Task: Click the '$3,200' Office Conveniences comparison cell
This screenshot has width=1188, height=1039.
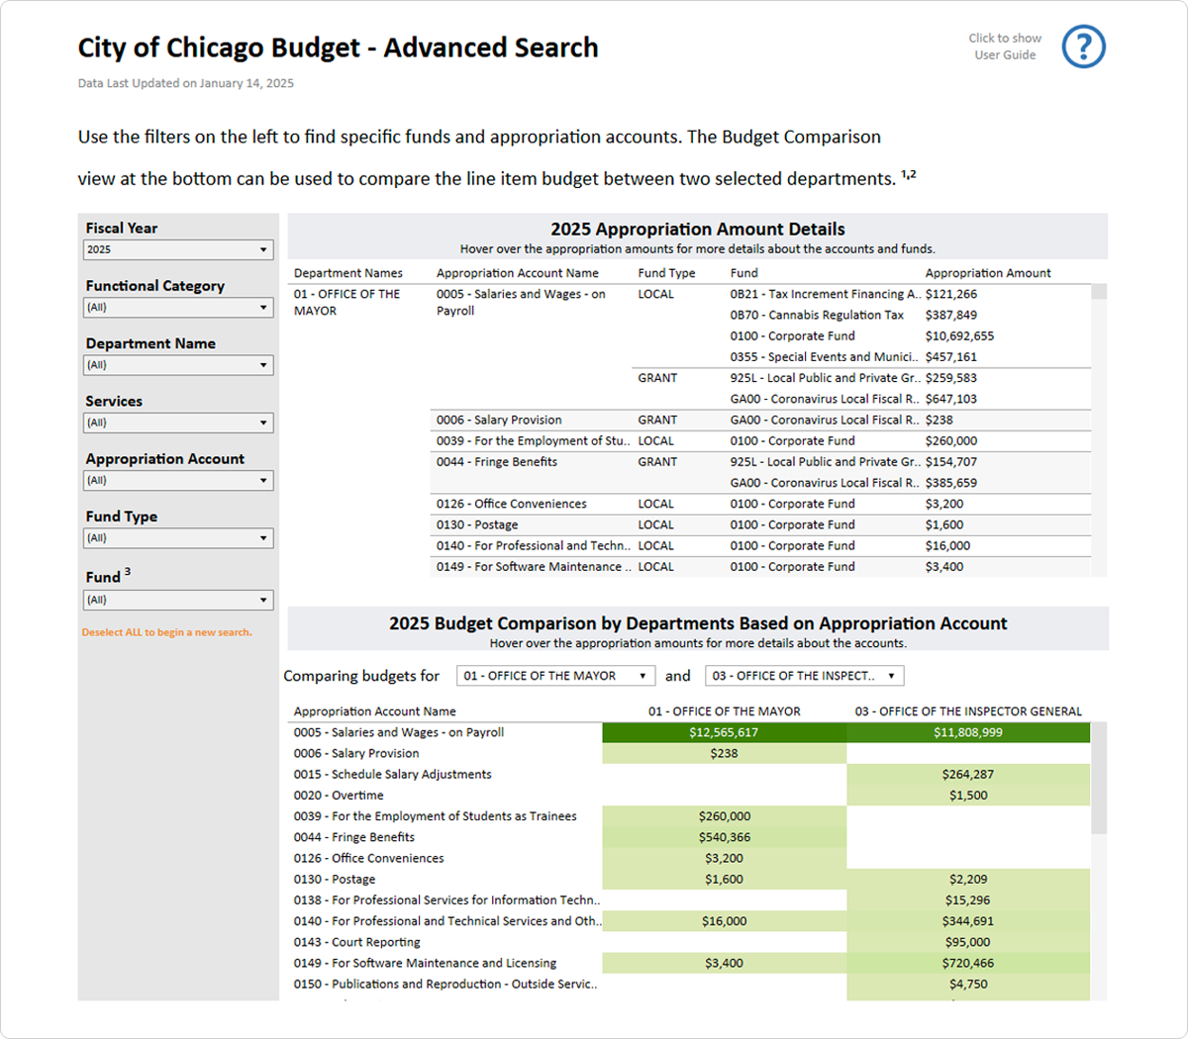Action: [x=724, y=858]
